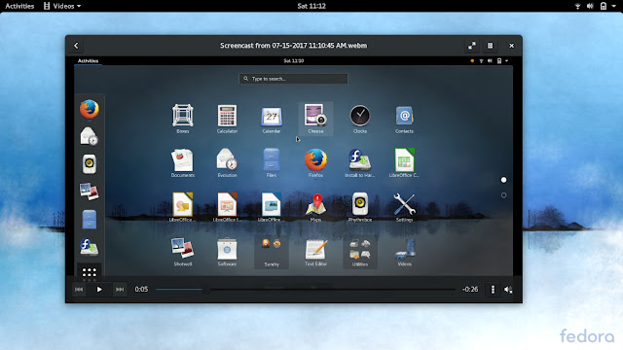Click the Activities label inside the video
This screenshot has width=623, height=350.
88,60
